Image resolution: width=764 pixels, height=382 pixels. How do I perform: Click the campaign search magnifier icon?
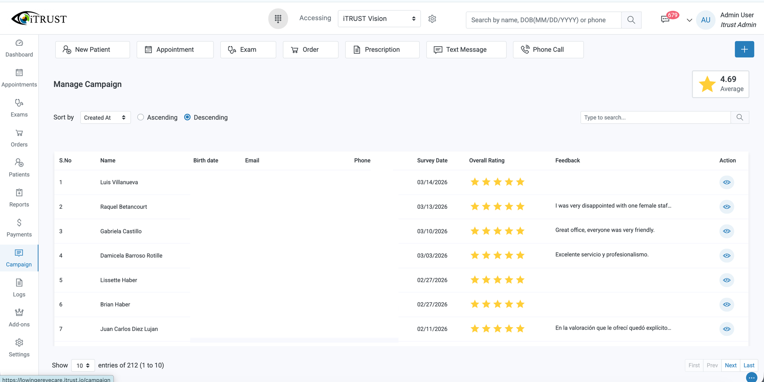coord(740,118)
